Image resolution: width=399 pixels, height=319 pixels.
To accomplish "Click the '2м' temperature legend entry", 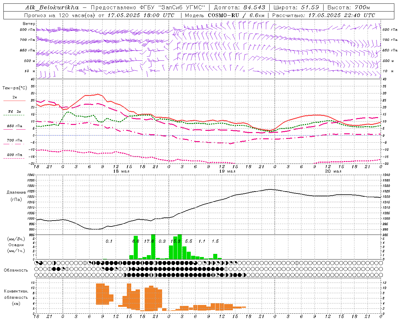I will [x=15, y=98].
